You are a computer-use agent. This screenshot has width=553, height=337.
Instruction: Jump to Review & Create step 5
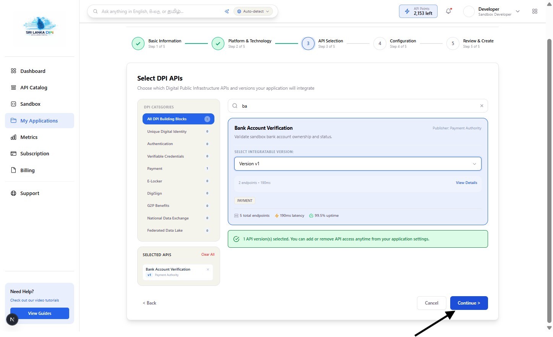470,44
